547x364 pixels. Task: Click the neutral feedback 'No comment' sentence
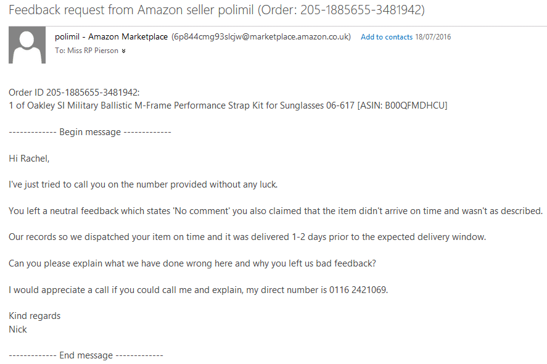(x=276, y=211)
